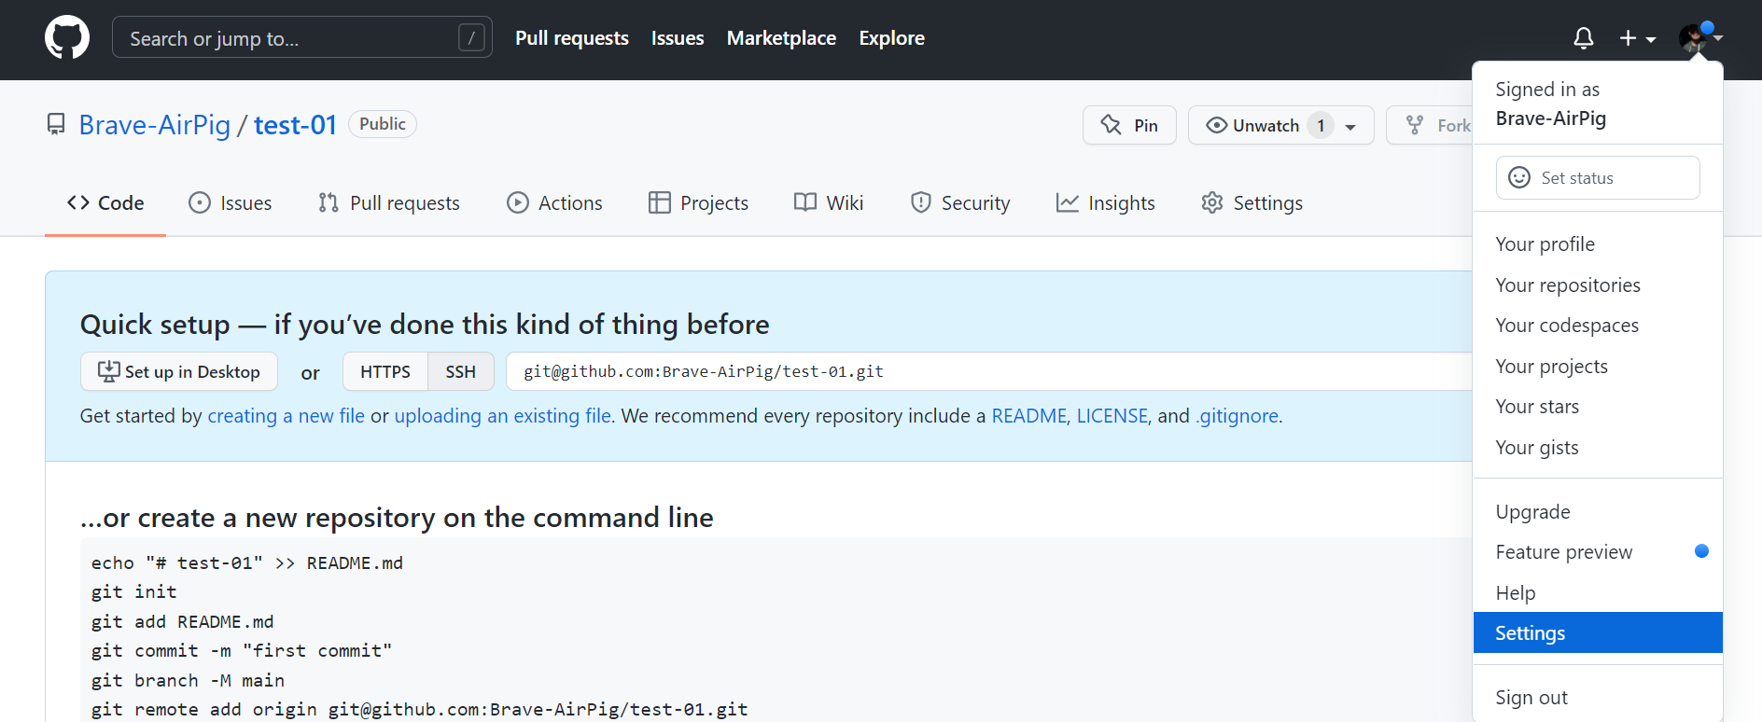Image resolution: width=1762 pixels, height=722 pixels.
Task: Switch to the Code tab
Action: click(105, 202)
